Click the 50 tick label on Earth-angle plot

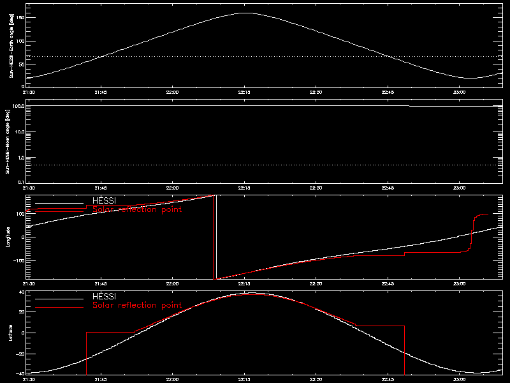(x=22, y=64)
